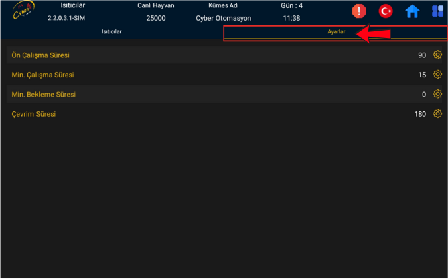Switch to the Isıtıcılar tab

[x=111, y=32]
